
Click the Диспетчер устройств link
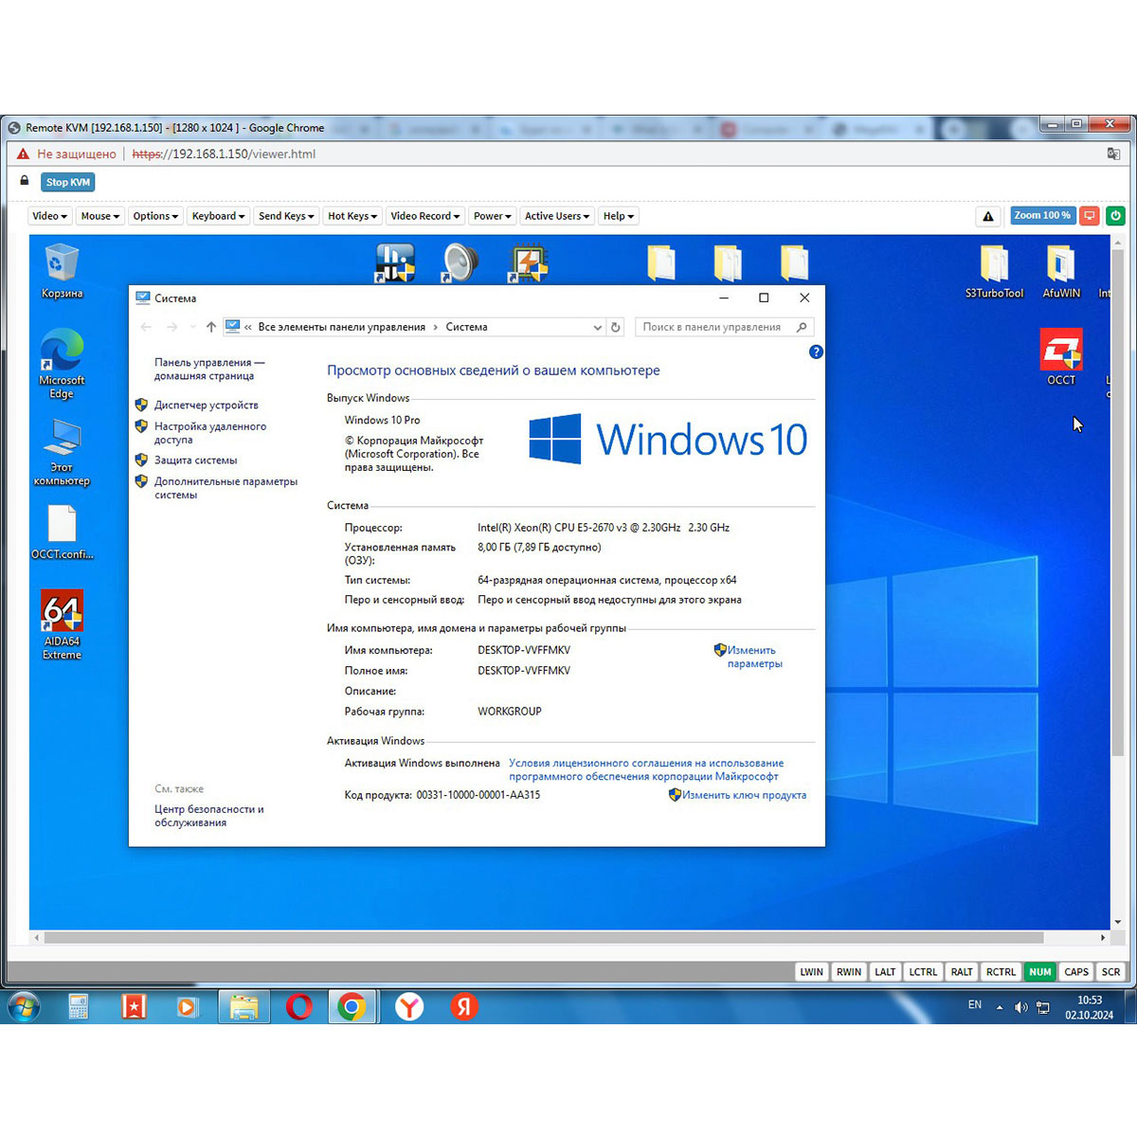(206, 405)
